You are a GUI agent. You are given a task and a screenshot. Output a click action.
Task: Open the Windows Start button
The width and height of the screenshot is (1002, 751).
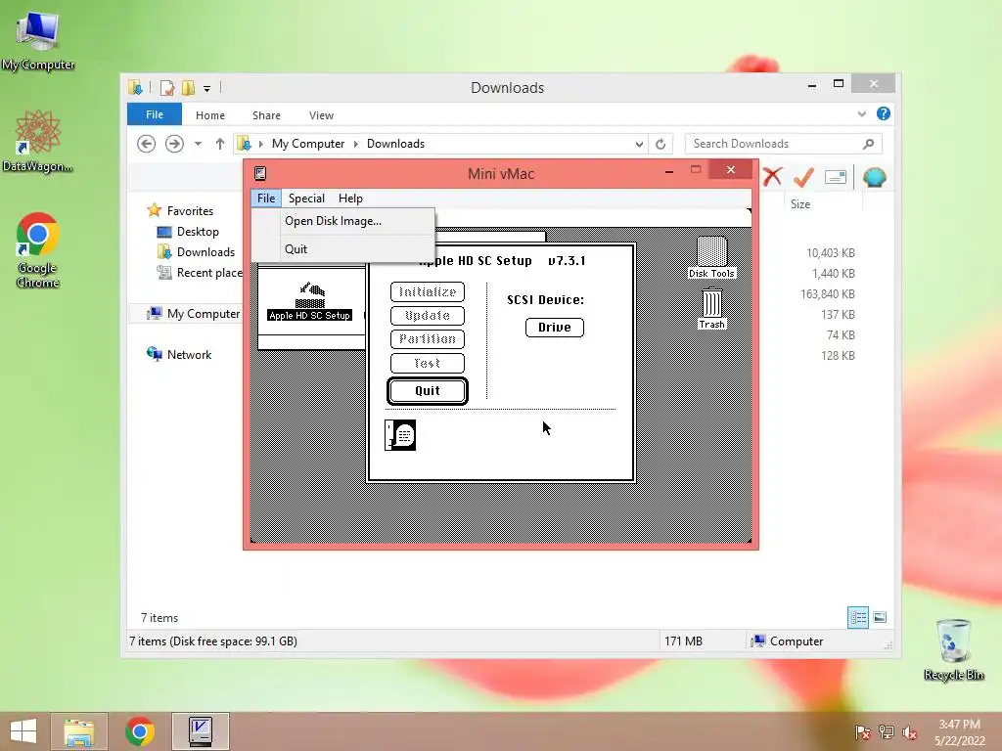(23, 731)
